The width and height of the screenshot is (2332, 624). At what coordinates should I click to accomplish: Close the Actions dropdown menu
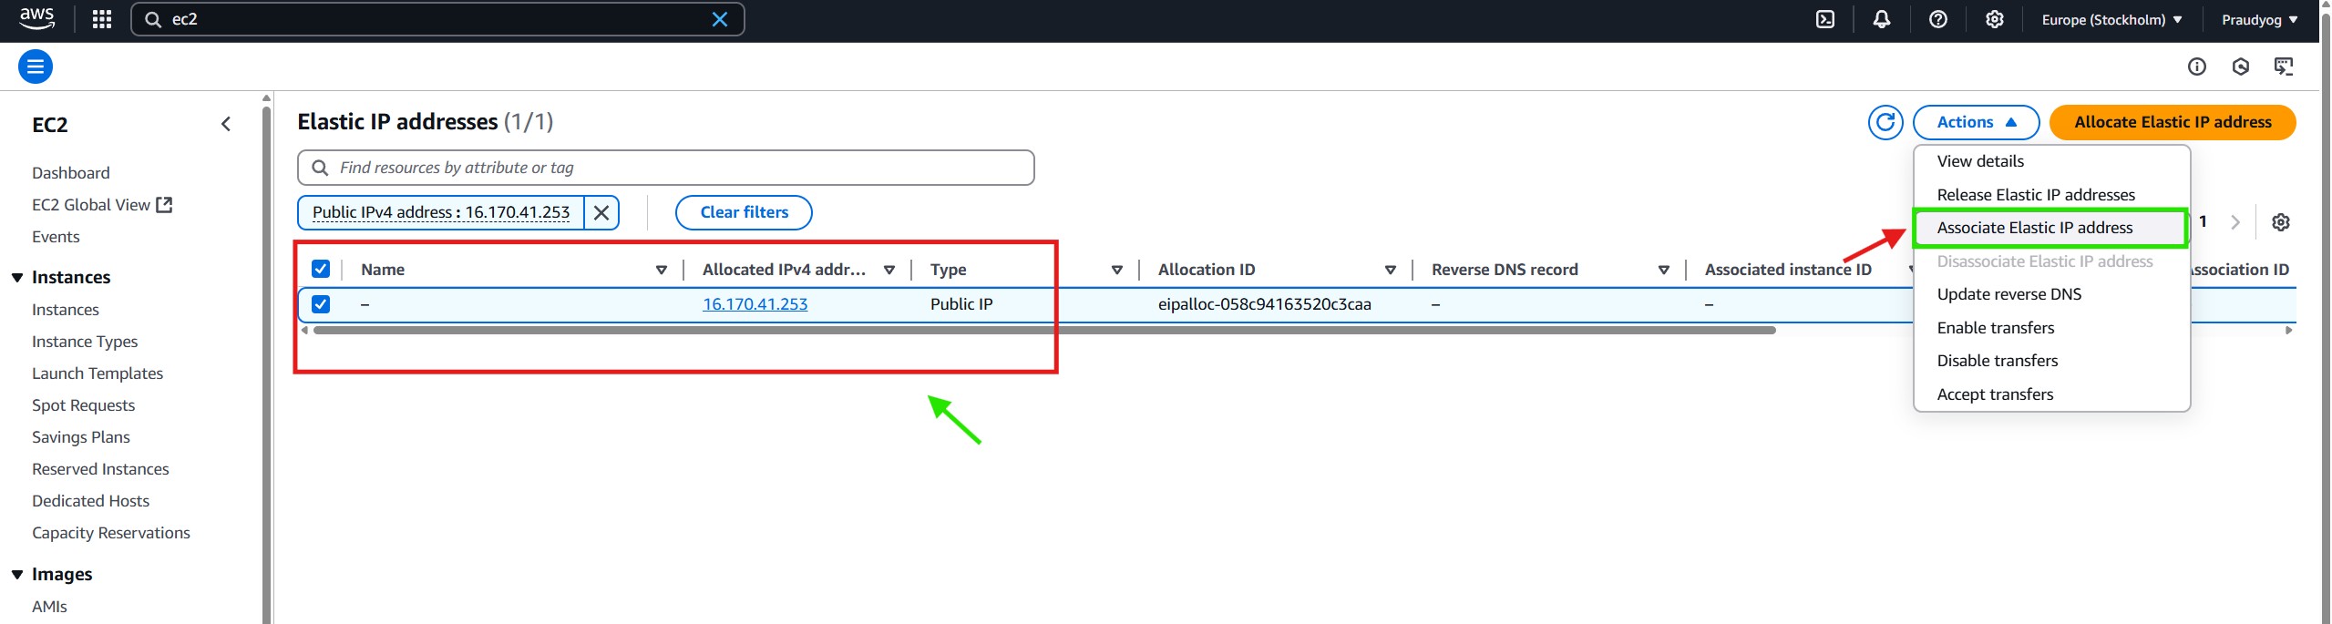(1975, 122)
